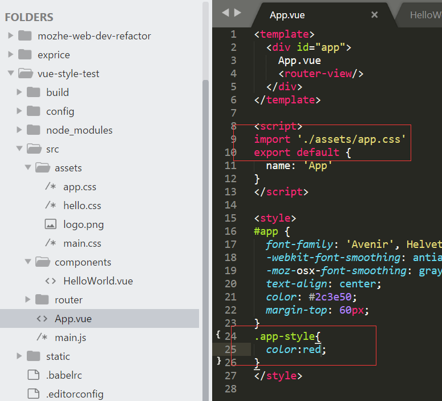The image size is (442, 401).
Task: Click the src open folder icon
Action: coord(34,149)
